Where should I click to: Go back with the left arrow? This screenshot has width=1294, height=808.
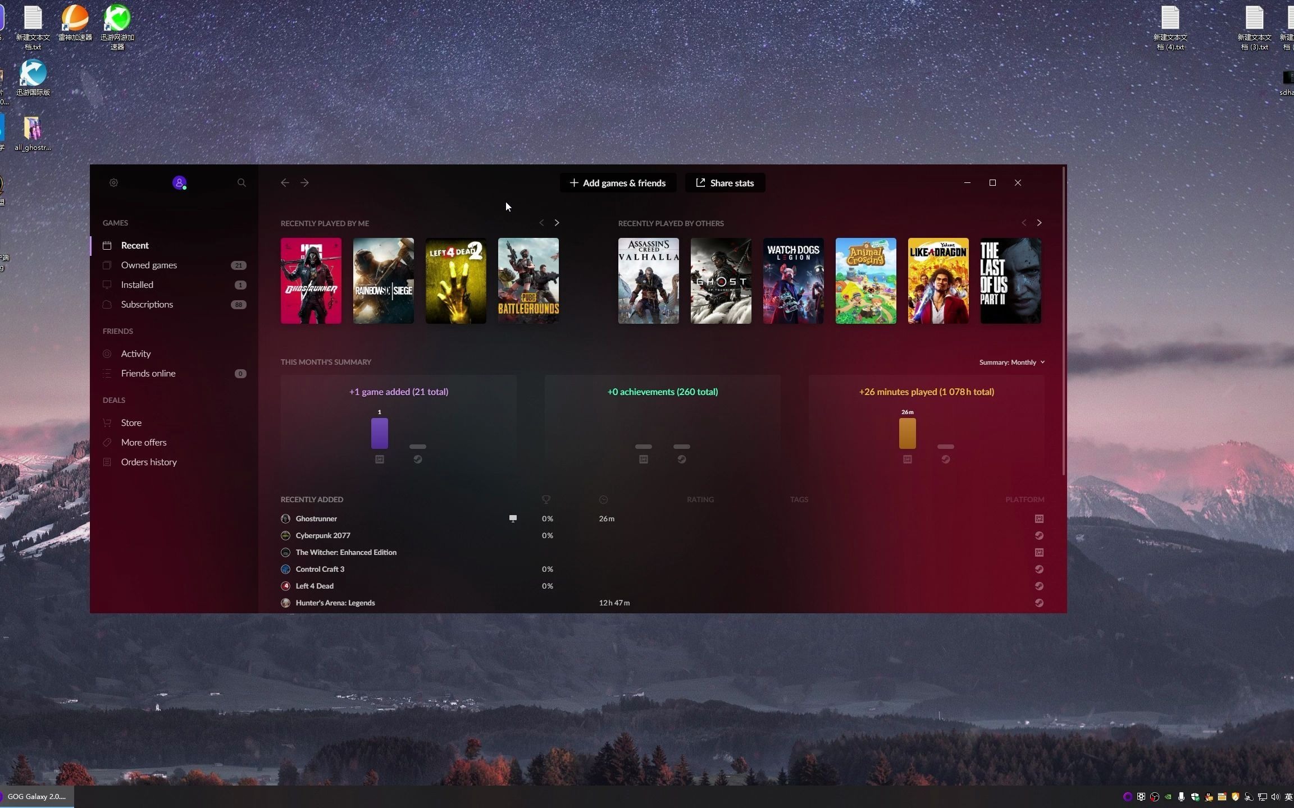tap(285, 182)
